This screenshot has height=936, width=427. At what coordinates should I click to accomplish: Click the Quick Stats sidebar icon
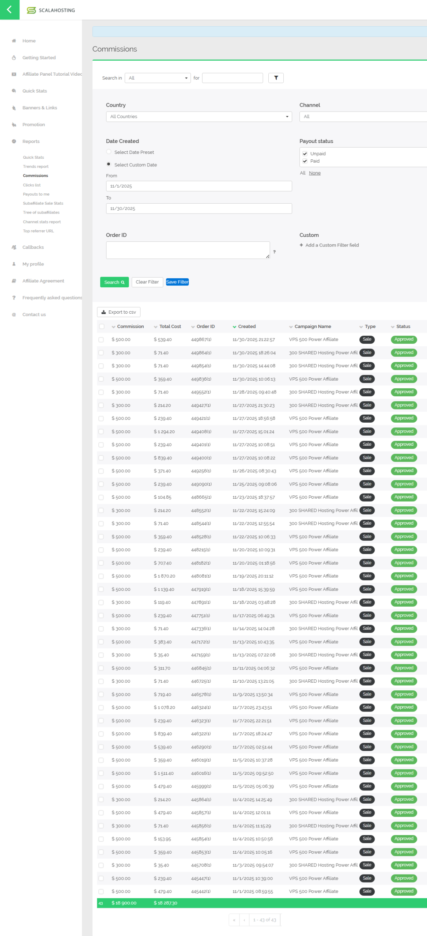(14, 91)
